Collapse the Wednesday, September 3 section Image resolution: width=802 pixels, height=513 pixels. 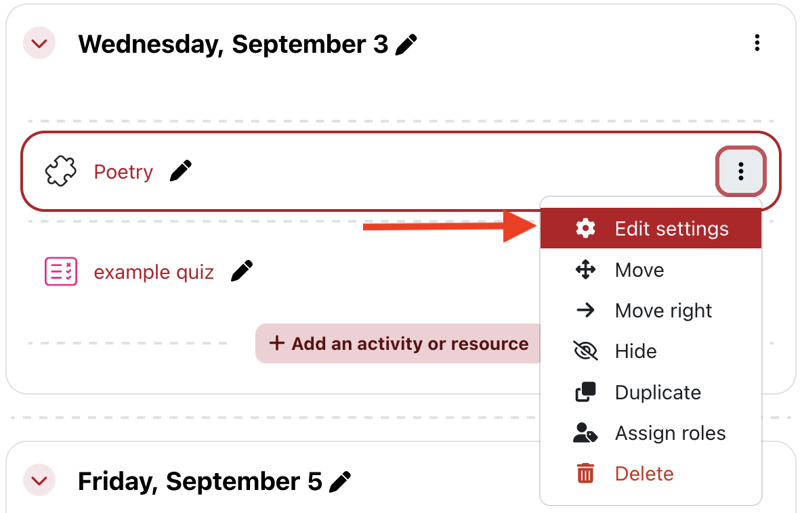point(39,43)
